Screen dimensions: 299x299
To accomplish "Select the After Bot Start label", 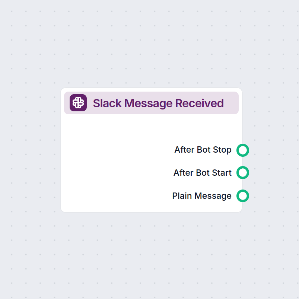I will click(x=202, y=172).
